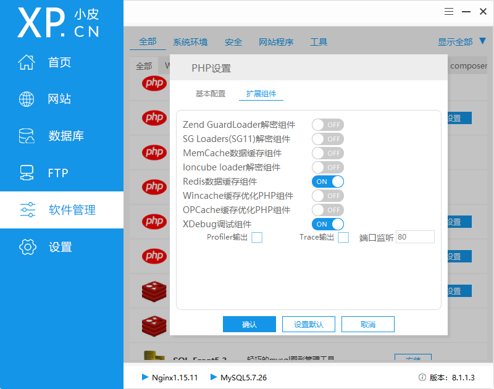The image size is (494, 389).
Task: Confirm with the 确认 button
Action: tap(249, 324)
